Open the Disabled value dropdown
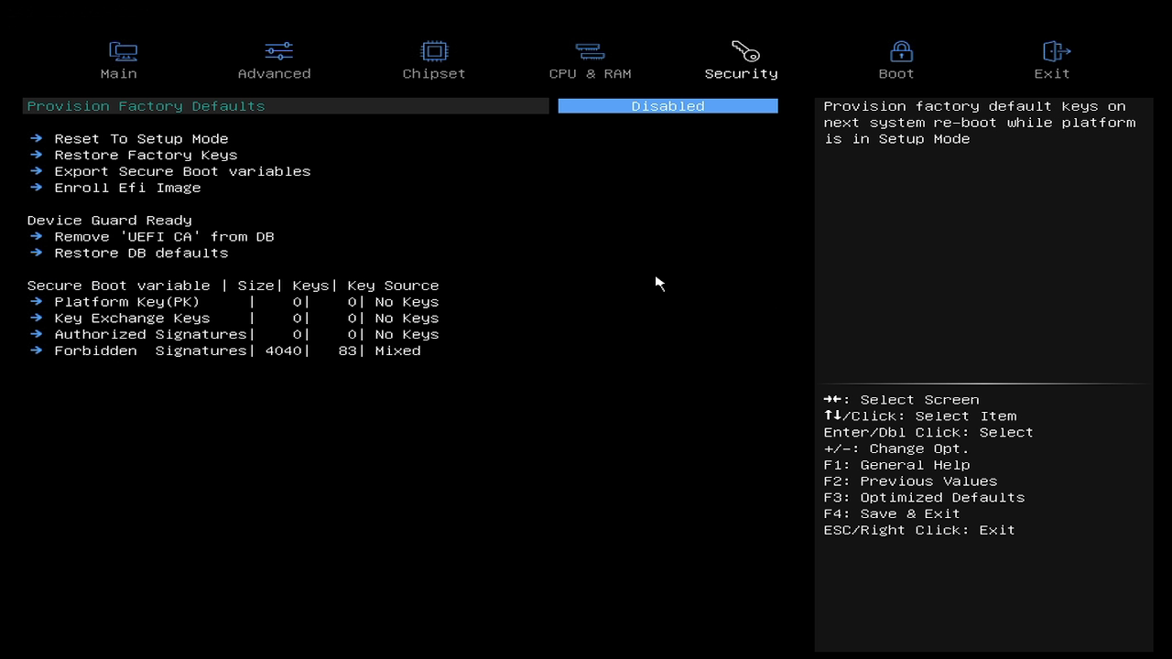Viewport: 1172px width, 659px height. coord(667,106)
